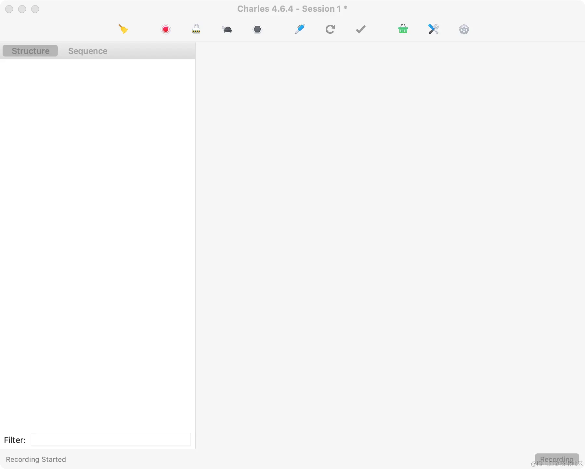Clear the session with the broom icon
The image size is (585, 469).
click(x=123, y=29)
